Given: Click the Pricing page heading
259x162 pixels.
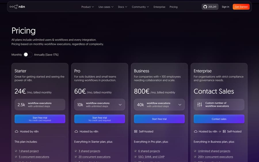Looking at the screenshot, I should [24, 31].
